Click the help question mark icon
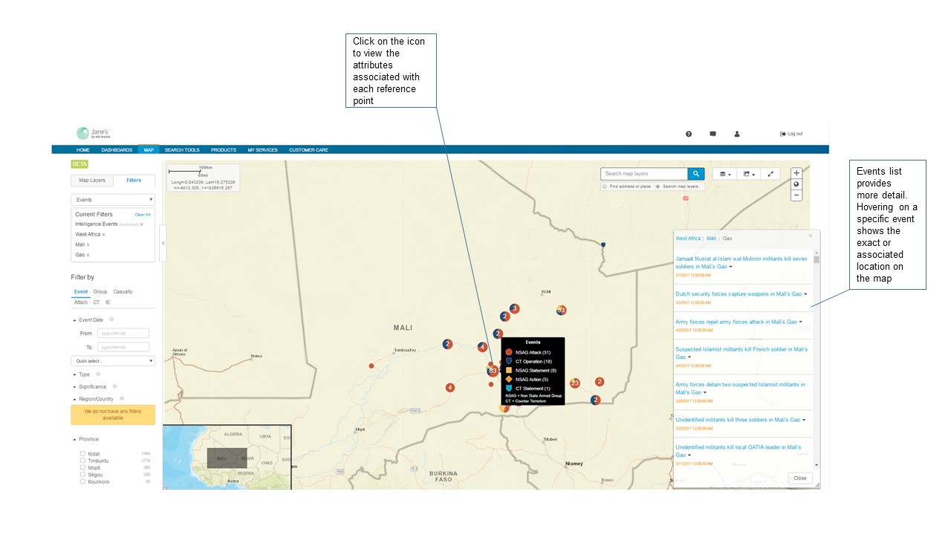Viewport: 951px width, 535px height. (689, 134)
